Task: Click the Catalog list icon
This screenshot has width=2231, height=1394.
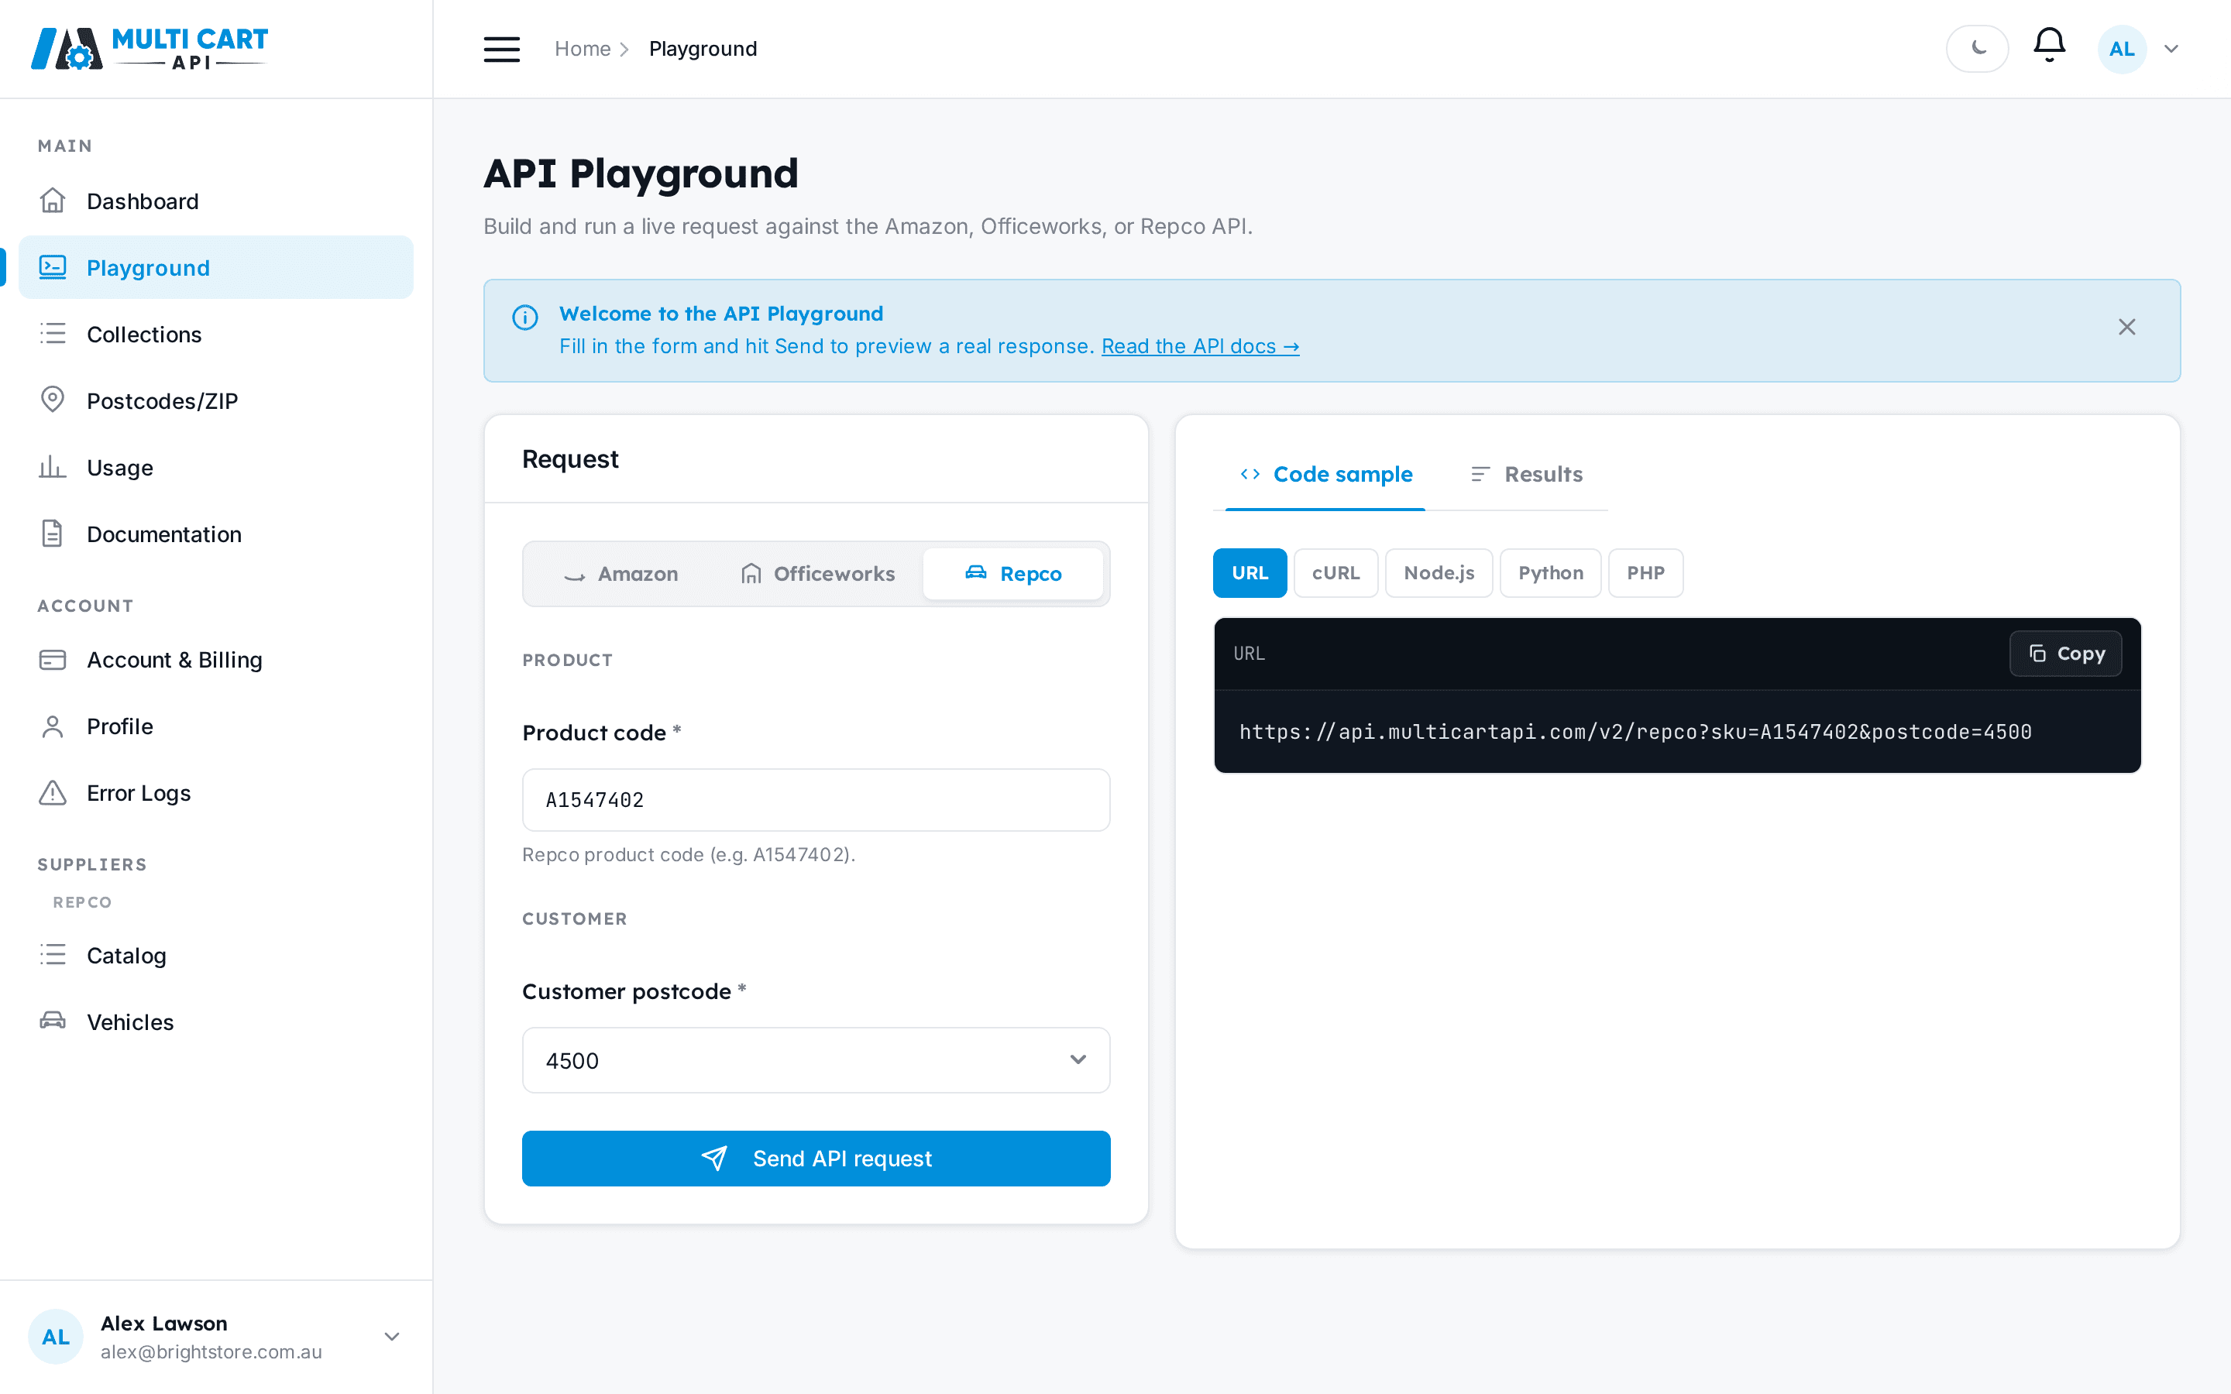Action: tap(53, 954)
